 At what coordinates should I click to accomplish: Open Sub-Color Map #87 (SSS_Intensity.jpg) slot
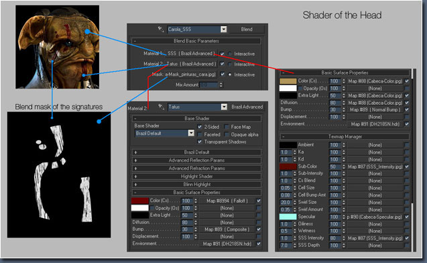[x=375, y=166]
